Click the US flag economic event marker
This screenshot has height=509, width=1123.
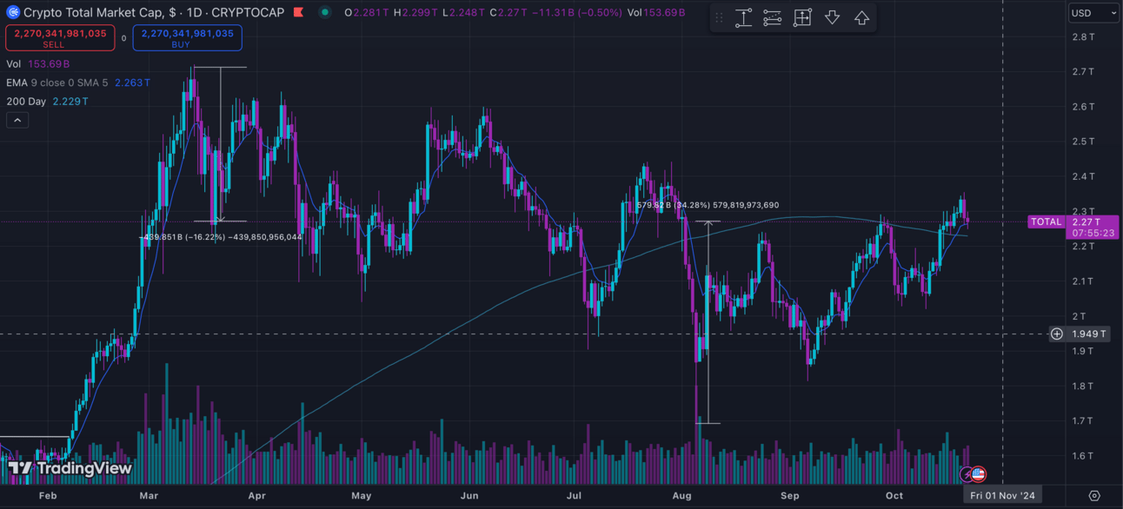point(979,474)
